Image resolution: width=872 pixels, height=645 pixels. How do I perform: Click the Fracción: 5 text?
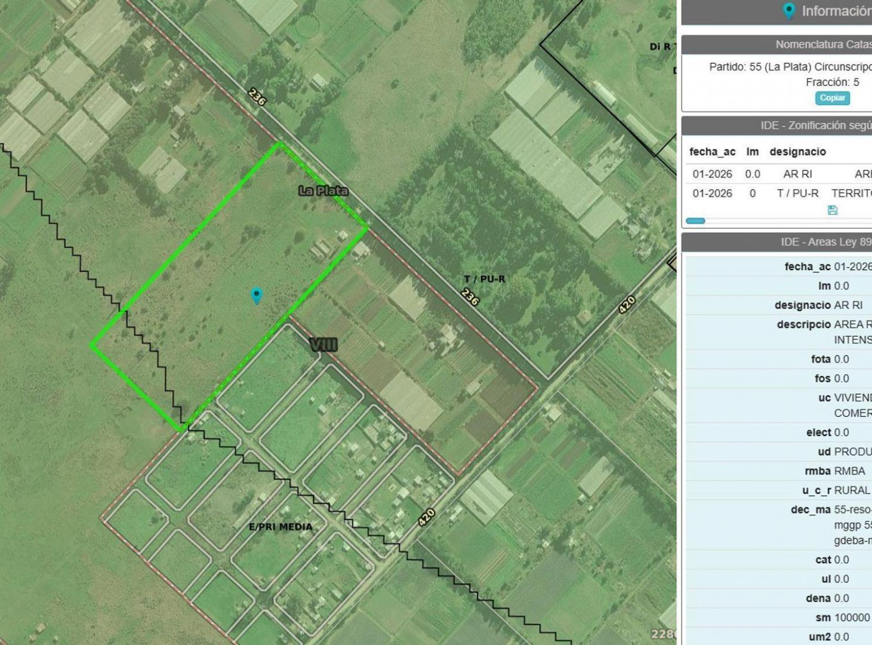point(833,82)
